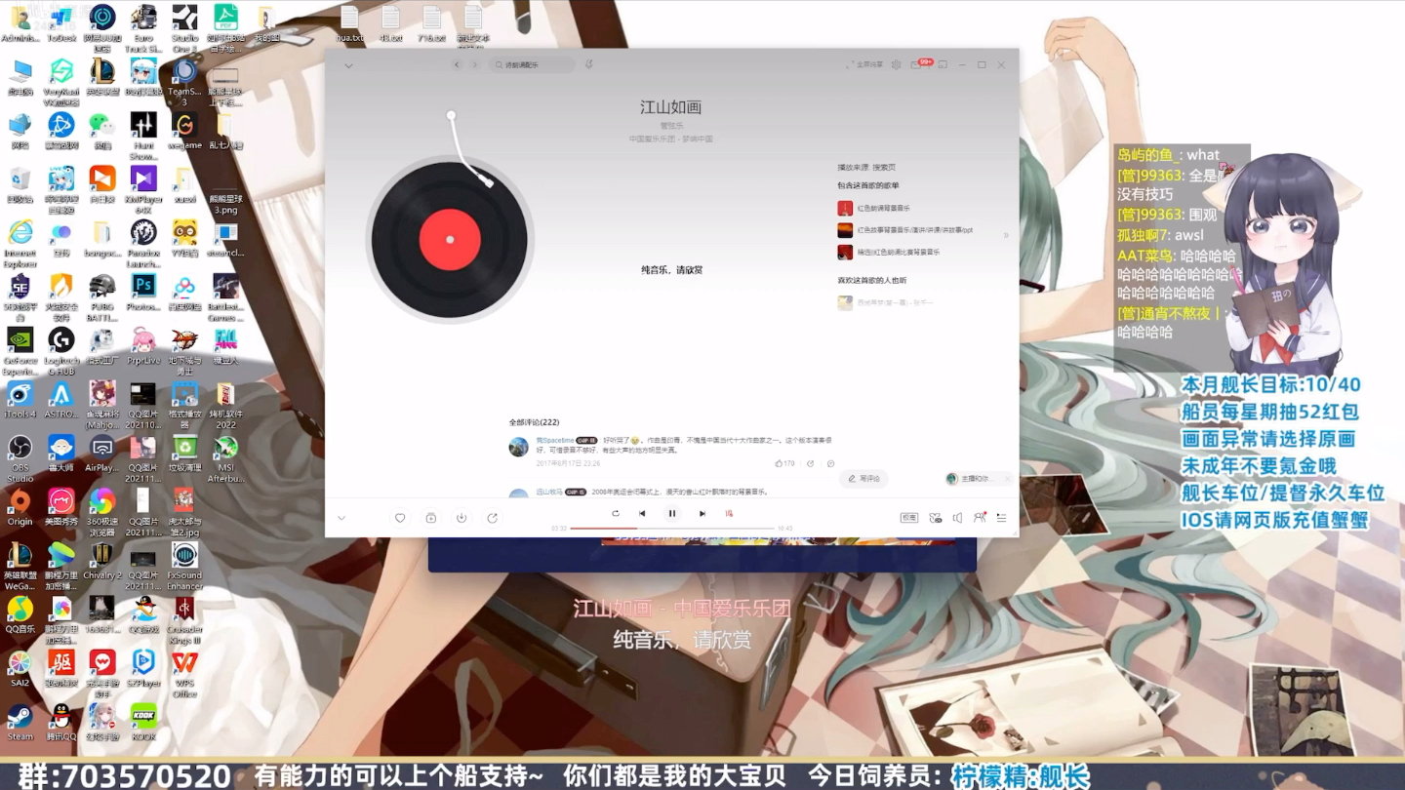Click the vinyl record disc

[x=450, y=239]
